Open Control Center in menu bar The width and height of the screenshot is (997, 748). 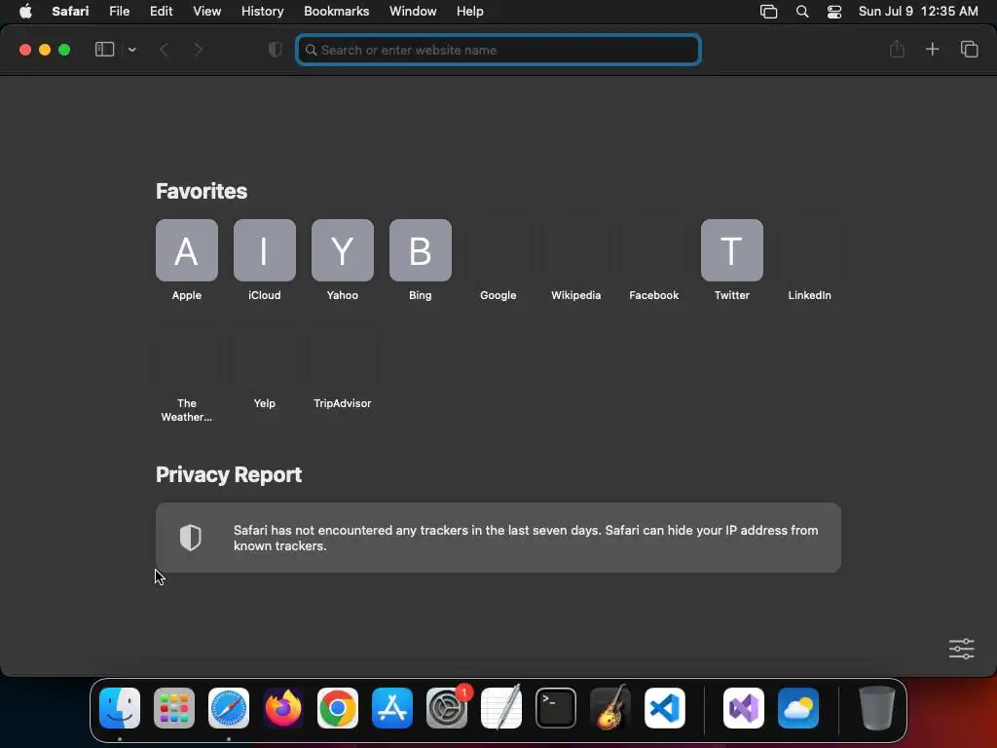point(834,12)
